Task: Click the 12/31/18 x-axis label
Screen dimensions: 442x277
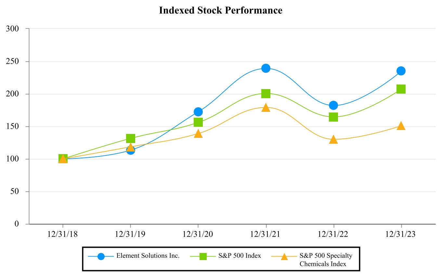Action: point(63,234)
